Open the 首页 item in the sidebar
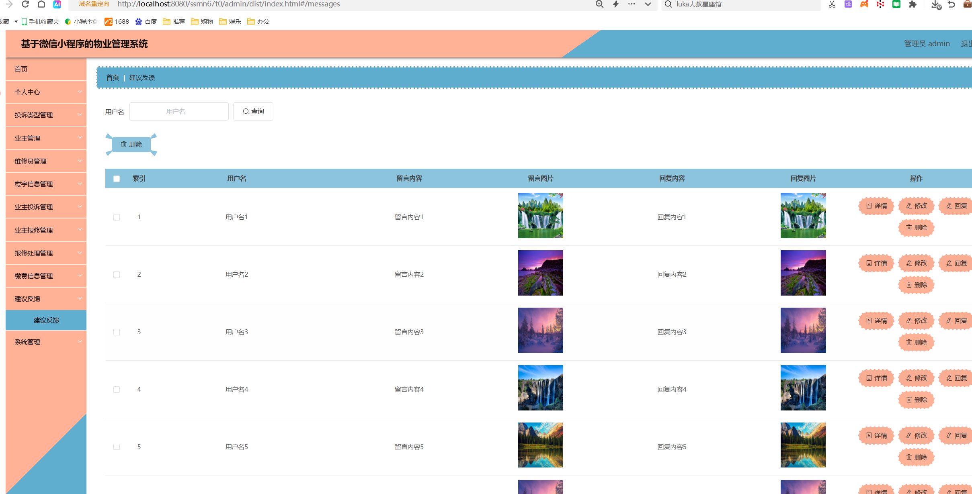 coord(46,69)
